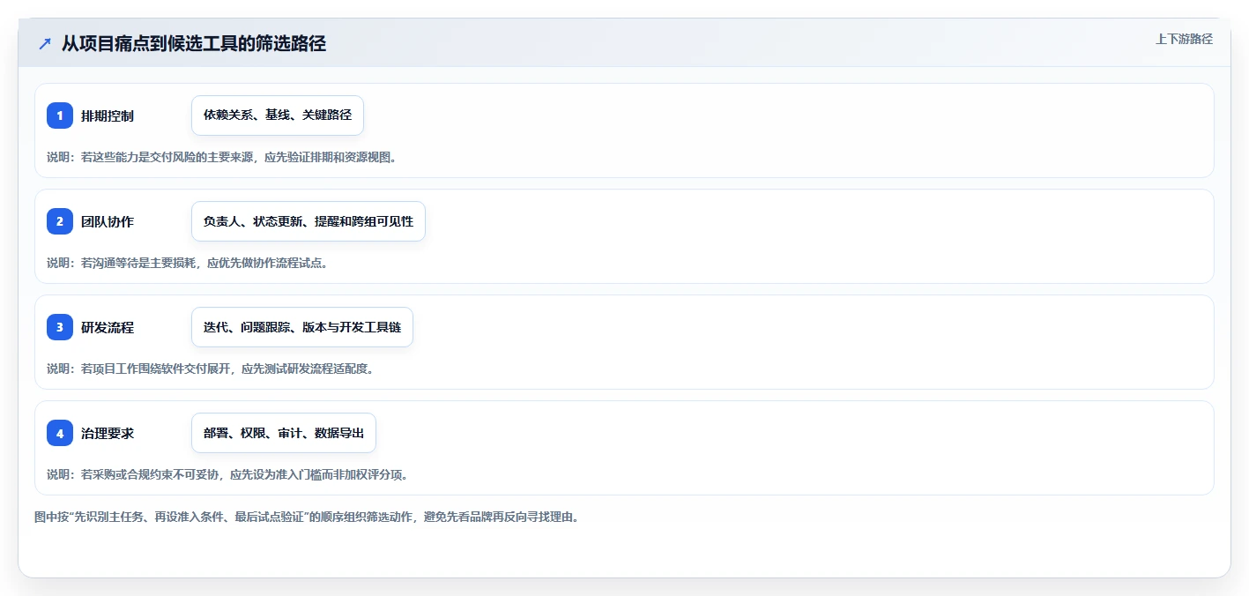Click the note starting 若沟通等待是主要损耗

pos(188,263)
